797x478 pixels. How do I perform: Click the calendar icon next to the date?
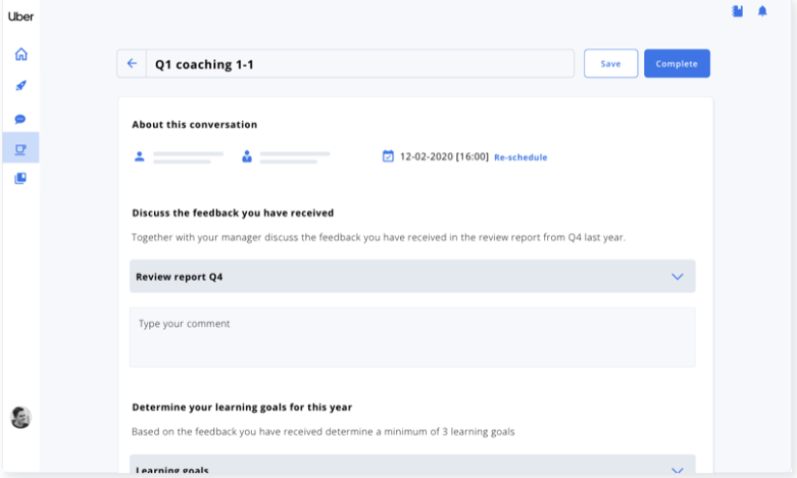tap(388, 156)
